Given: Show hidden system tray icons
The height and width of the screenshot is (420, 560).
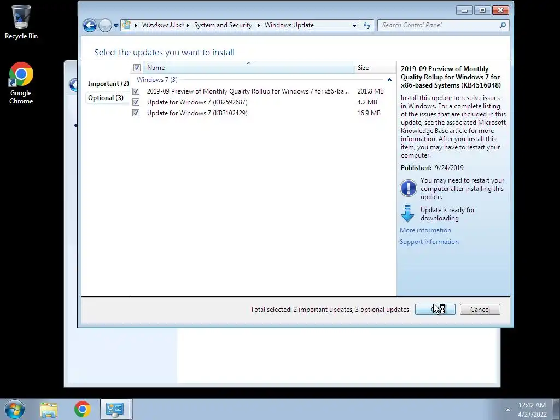Looking at the screenshot, I should (x=507, y=409).
